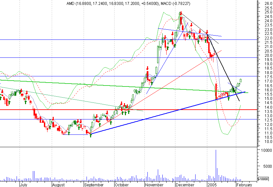The height and width of the screenshot is (187, 273).
Task: Click the MACD (-0.78227) value in title
Action: (175, 4)
